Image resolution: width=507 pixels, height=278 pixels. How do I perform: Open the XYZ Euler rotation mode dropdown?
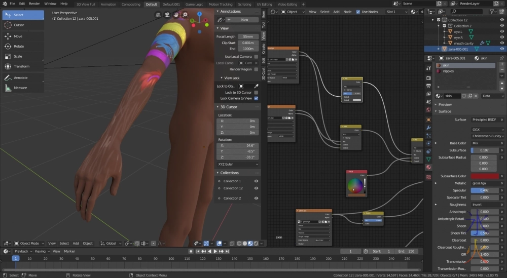[x=238, y=164]
